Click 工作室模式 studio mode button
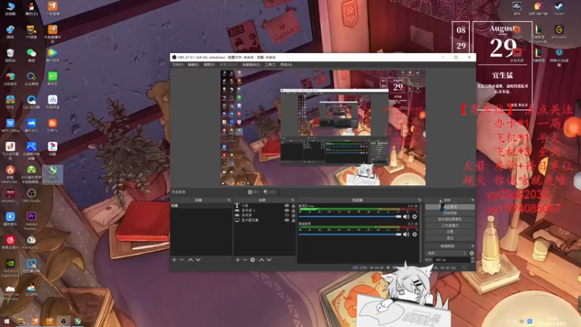This screenshot has height=327, width=581. [450, 225]
